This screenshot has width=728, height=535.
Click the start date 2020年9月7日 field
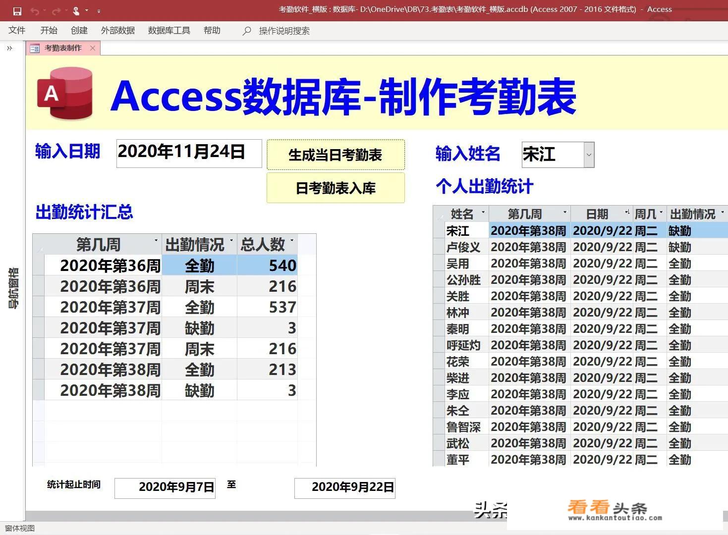coord(165,488)
